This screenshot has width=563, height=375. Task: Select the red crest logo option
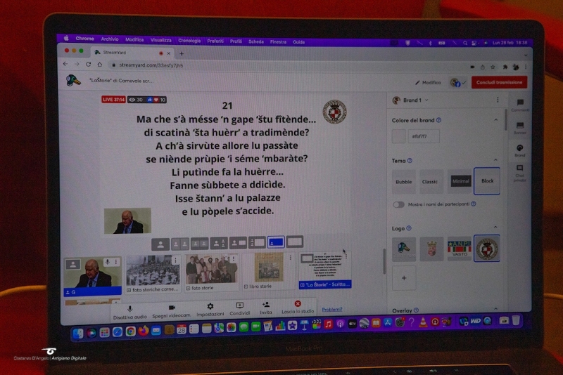431,249
